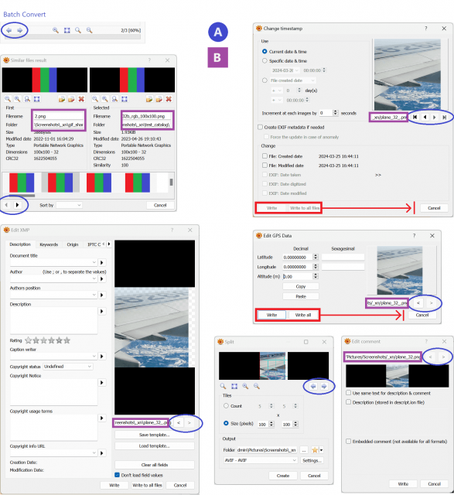
Task: Switch to the Origin tab
Action: [72, 244]
